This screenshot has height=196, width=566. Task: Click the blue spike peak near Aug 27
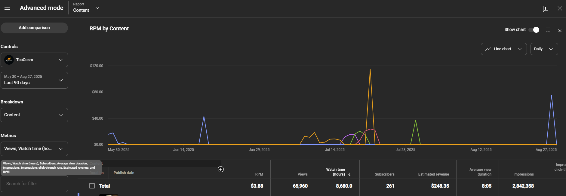pos(551,96)
